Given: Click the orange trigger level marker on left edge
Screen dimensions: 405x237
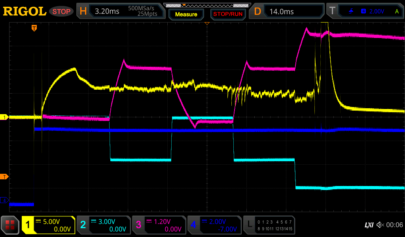Looking at the screenshot, I should (x=5, y=177).
